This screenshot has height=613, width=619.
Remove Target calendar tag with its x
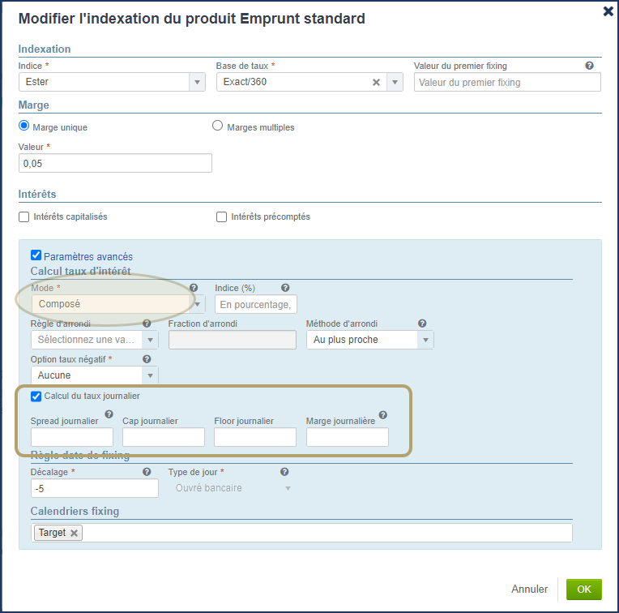click(75, 533)
